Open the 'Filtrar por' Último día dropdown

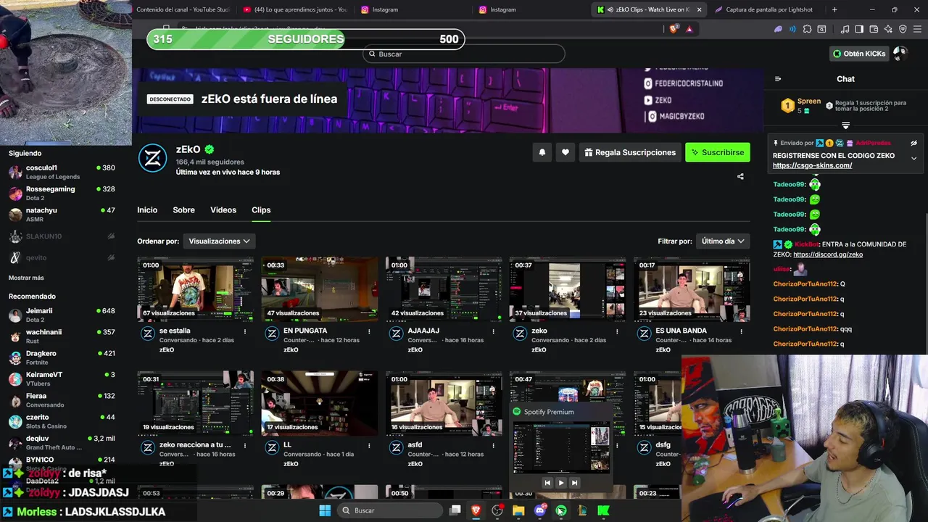point(723,241)
